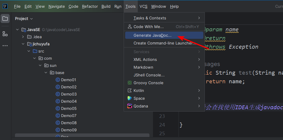The image size is (283, 140).
Task: Click the Demo01 class icon
Action: 58,80
